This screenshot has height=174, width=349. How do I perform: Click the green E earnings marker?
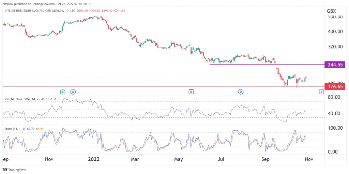(x=63, y=91)
